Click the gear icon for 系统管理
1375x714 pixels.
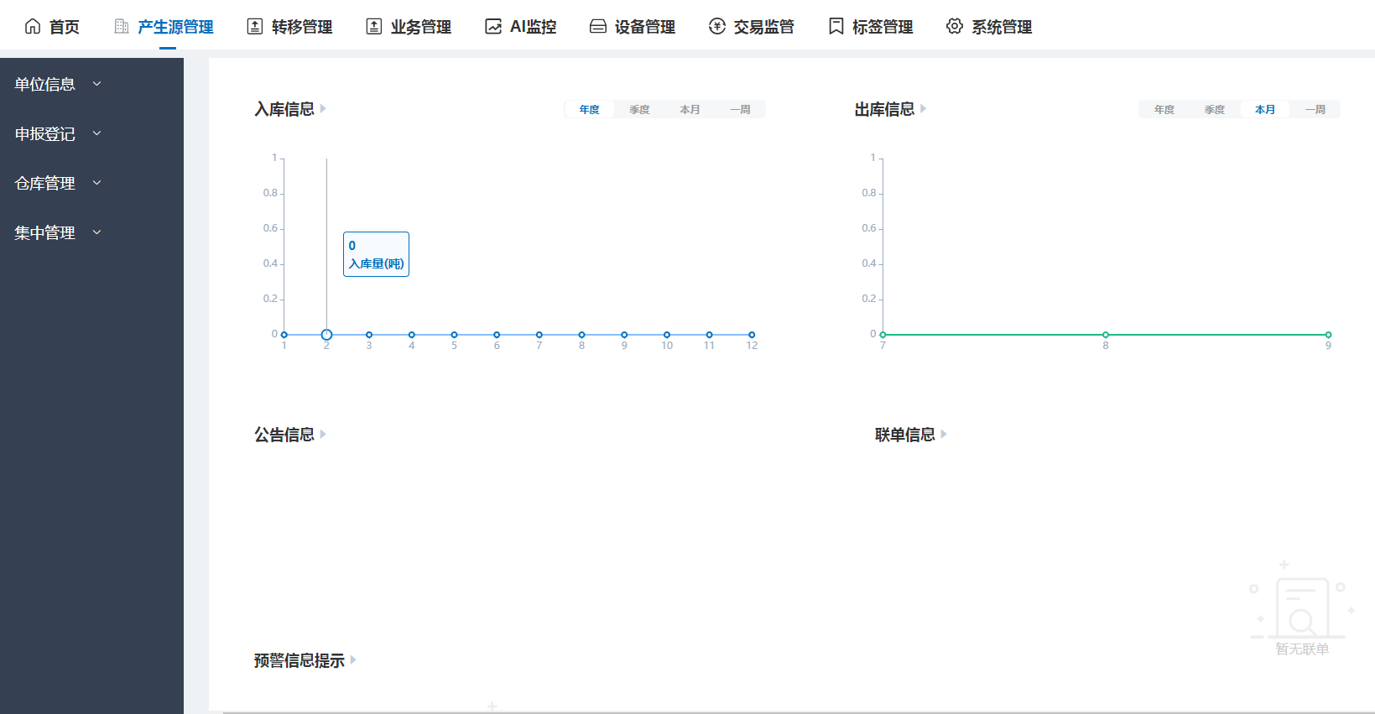pyautogui.click(x=955, y=27)
